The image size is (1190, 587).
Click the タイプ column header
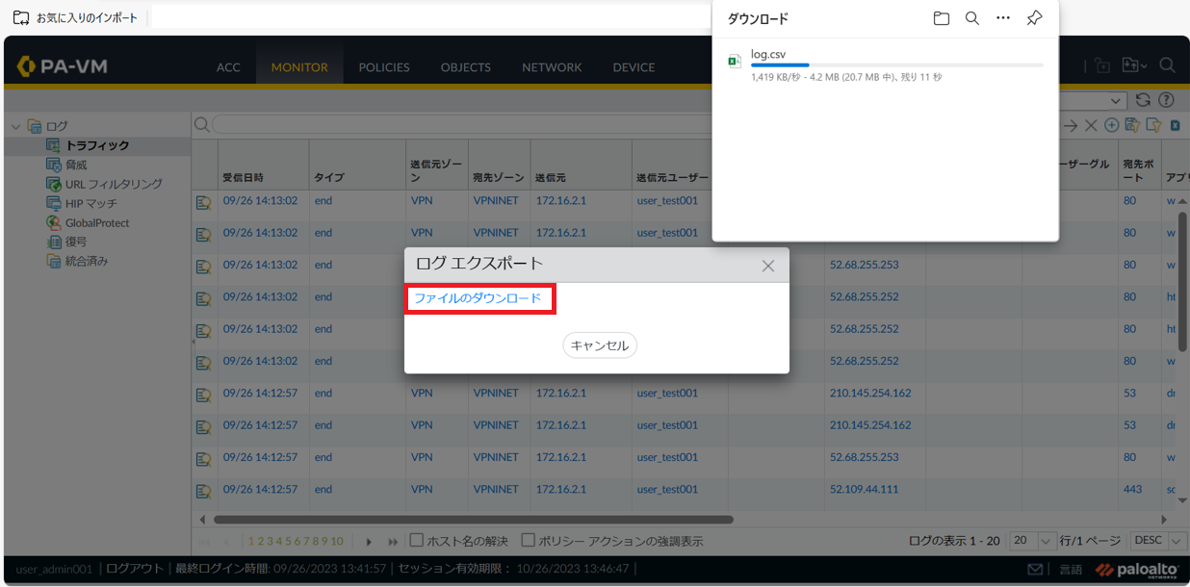(328, 178)
